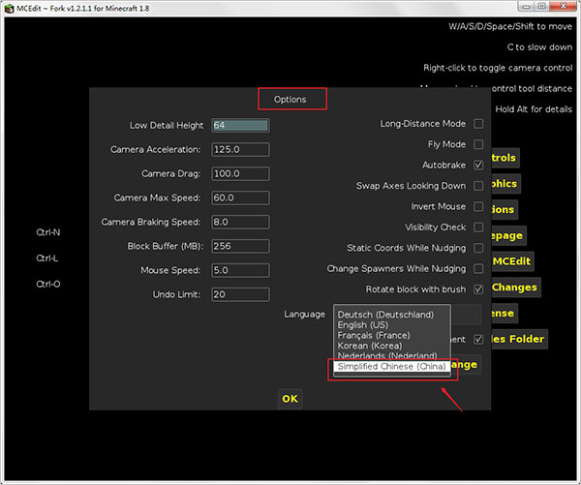The width and height of the screenshot is (581, 485).
Task: Click the Low Detail Height field
Action: point(239,125)
